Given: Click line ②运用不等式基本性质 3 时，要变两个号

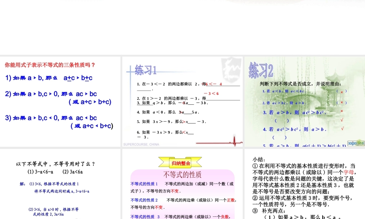Looking at the screenshot, I should [302, 198].
